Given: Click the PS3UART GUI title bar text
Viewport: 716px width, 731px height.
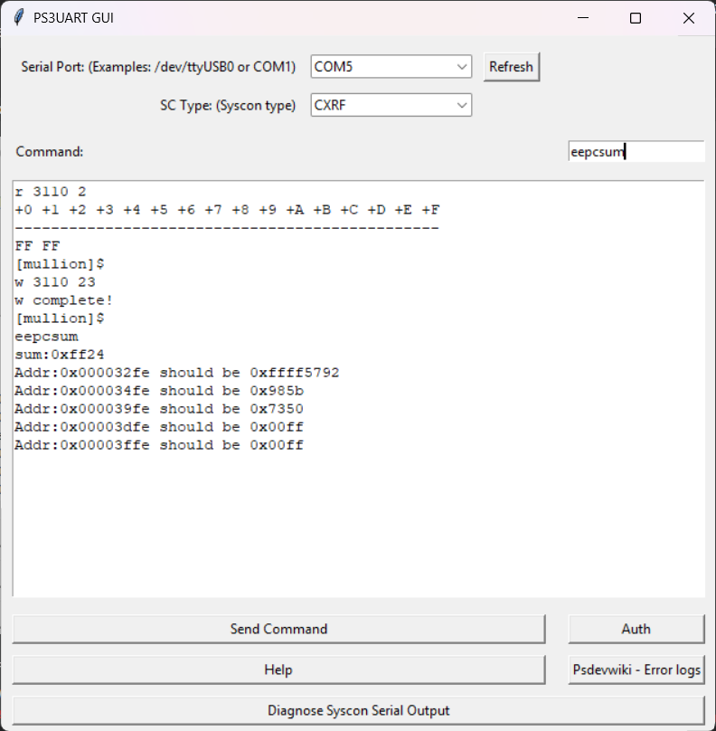Looking at the screenshot, I should (73, 18).
